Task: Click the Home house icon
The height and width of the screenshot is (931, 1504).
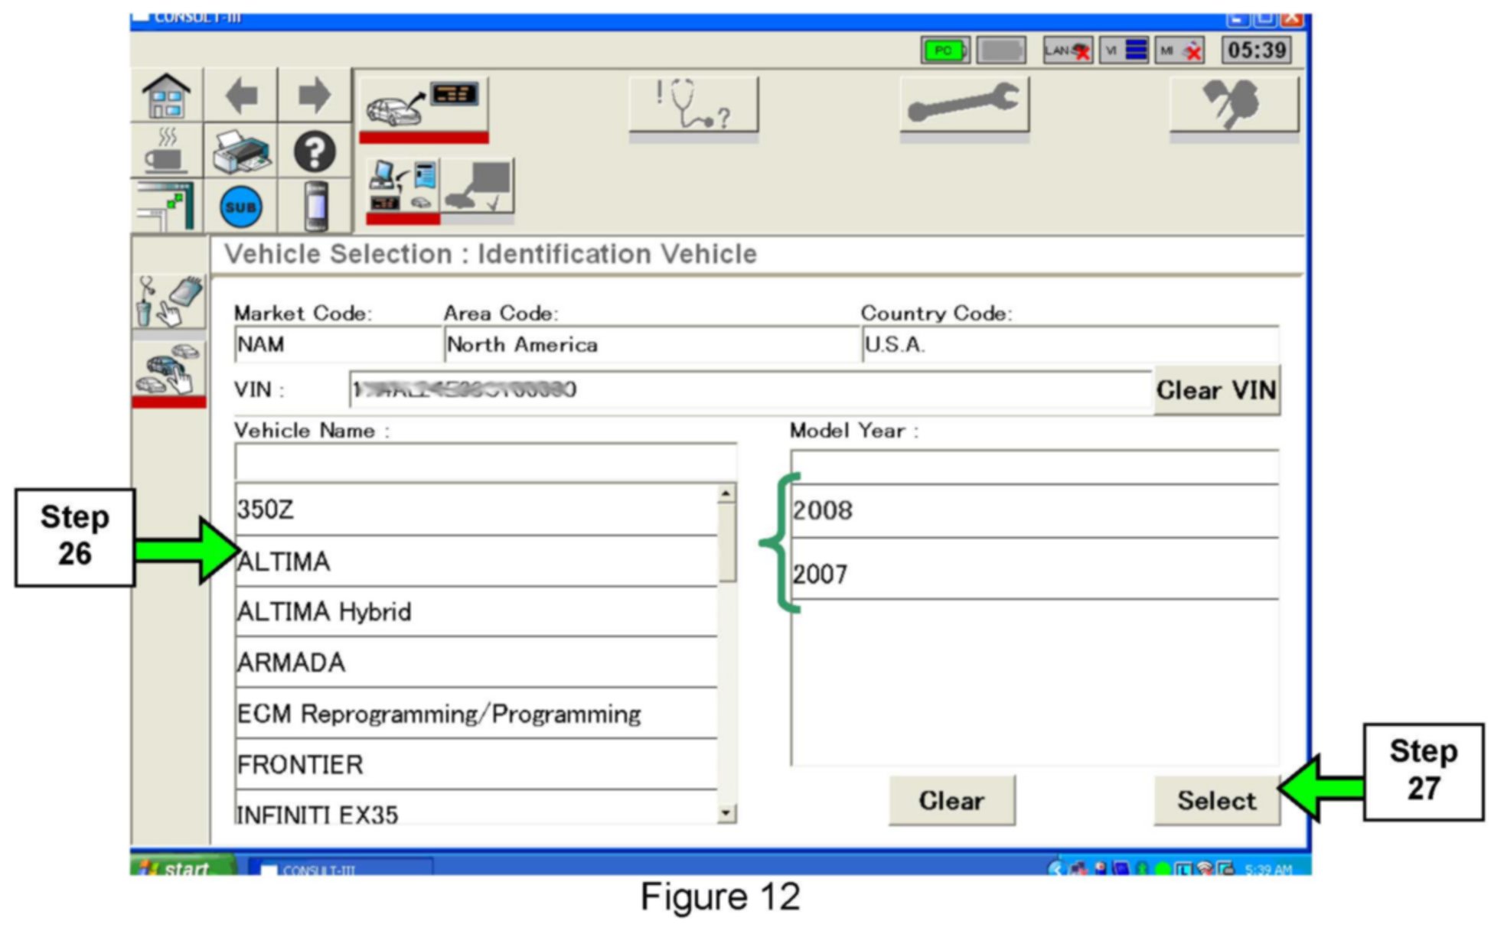Action: (166, 96)
